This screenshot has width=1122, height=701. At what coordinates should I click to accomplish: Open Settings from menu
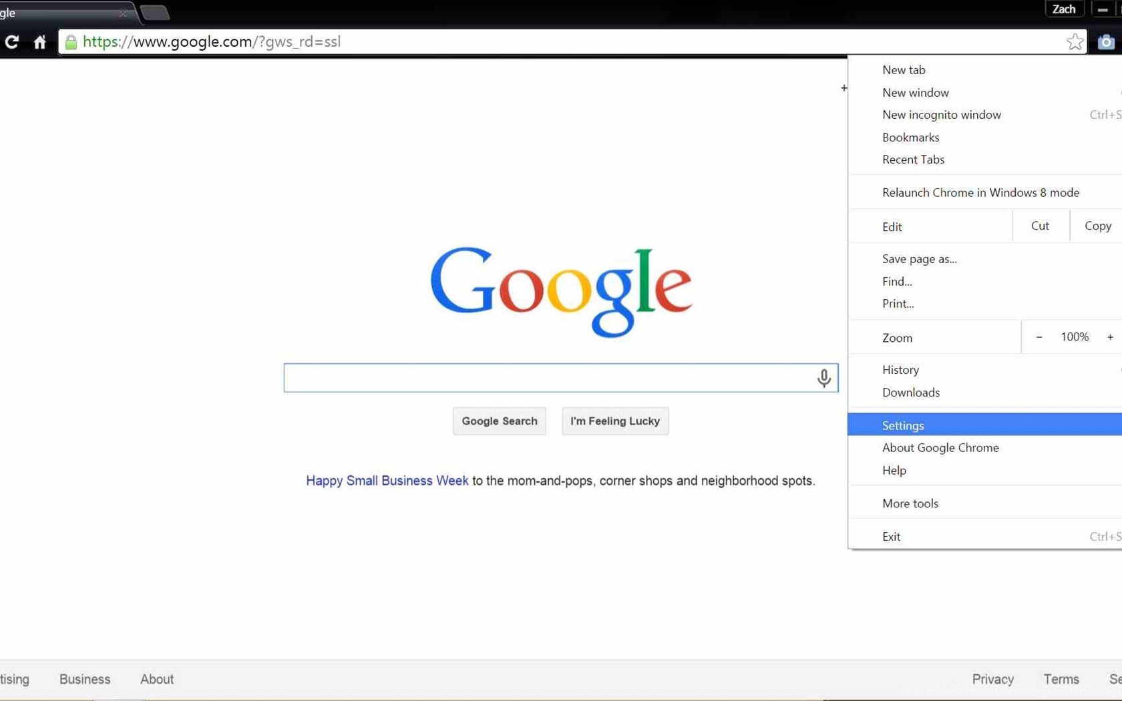984,425
